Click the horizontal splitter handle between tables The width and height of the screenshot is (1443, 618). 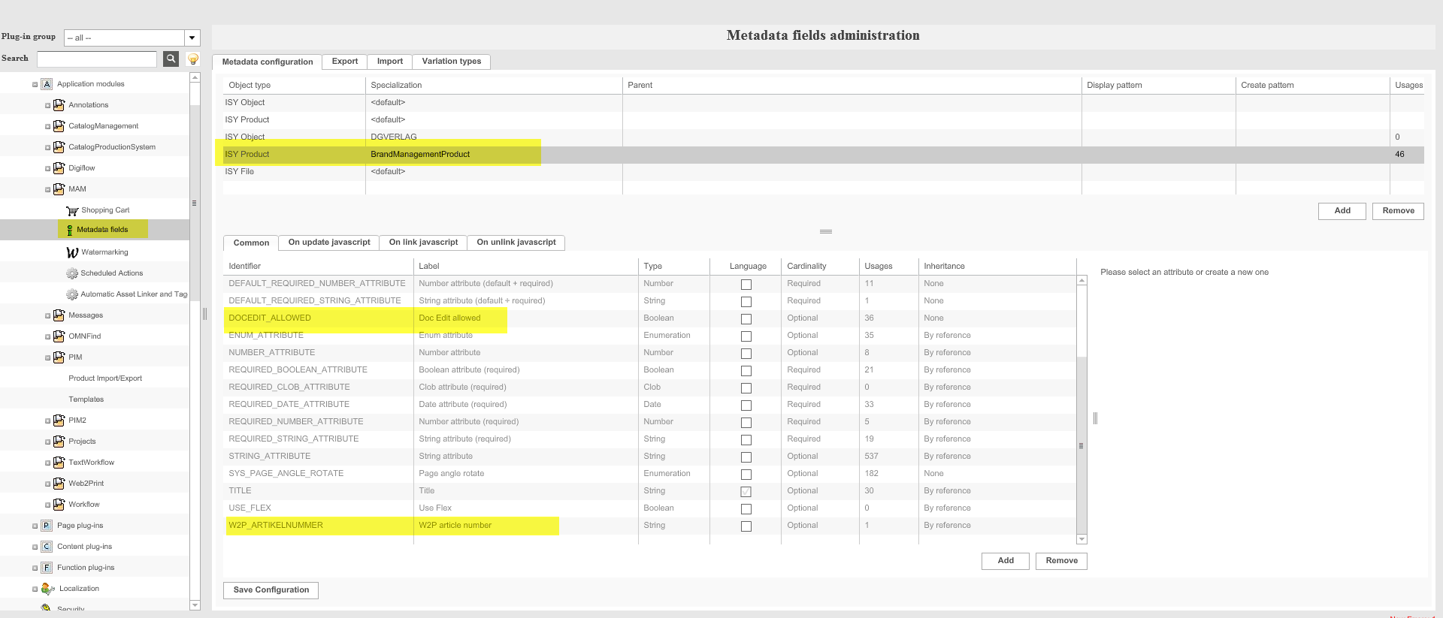point(826,231)
